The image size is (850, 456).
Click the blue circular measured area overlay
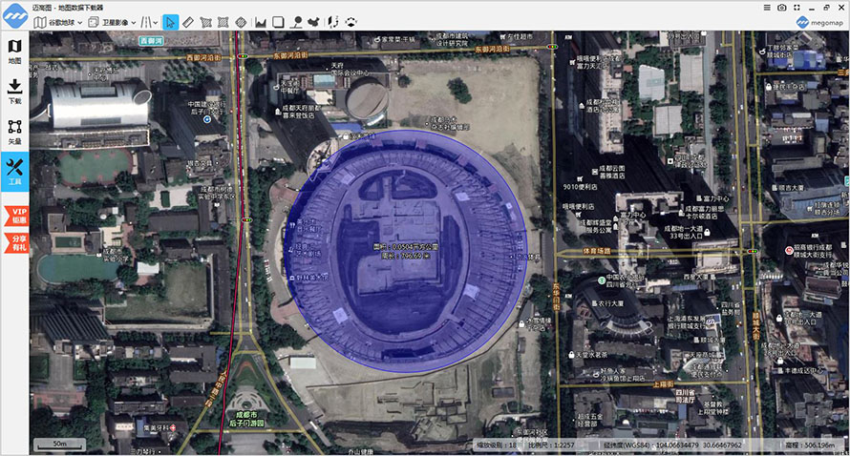406,251
